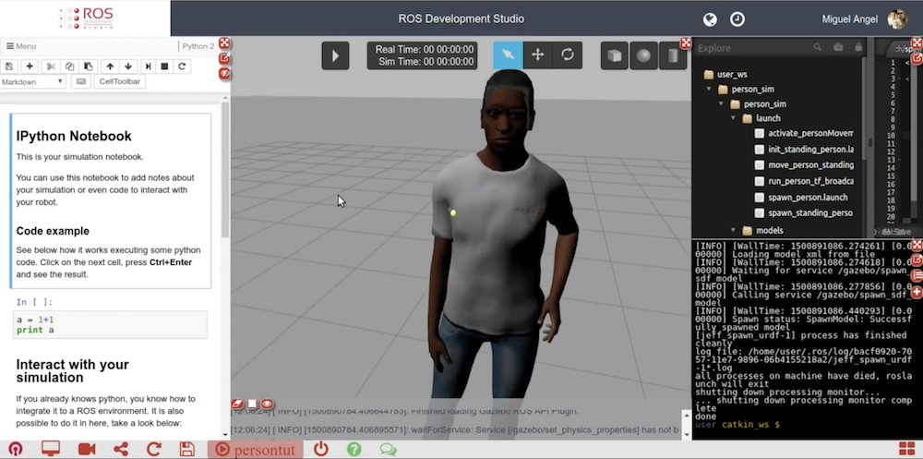
Task: Maximize the notebook panel with red expand icon
Action: [224, 43]
